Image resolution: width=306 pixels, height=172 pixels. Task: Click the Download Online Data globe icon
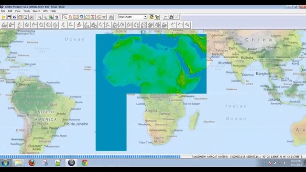(x=14, y=17)
